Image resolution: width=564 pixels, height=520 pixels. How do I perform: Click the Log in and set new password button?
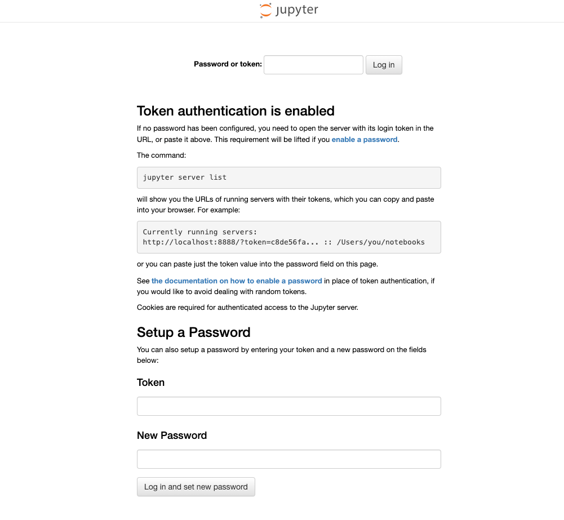coord(196,487)
